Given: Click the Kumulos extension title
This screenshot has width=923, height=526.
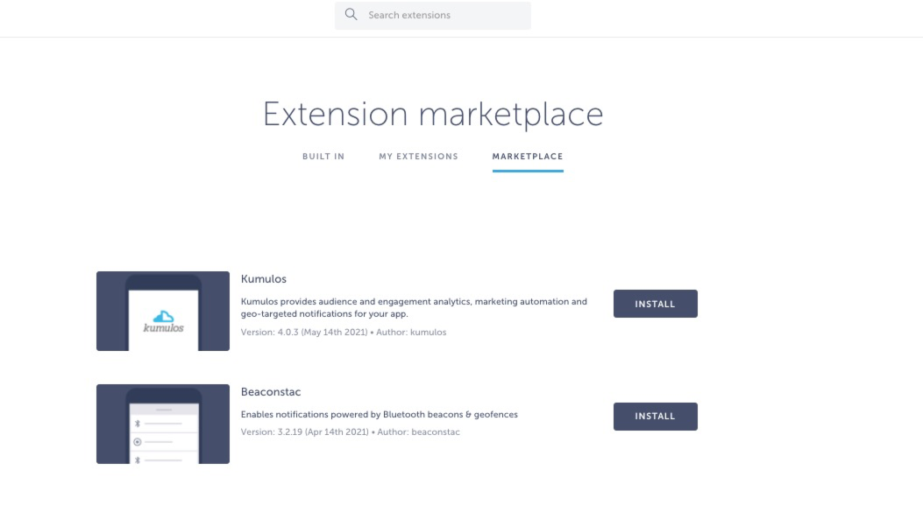Looking at the screenshot, I should [263, 278].
